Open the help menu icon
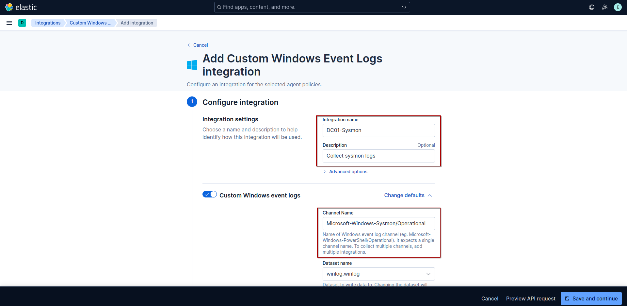 click(x=592, y=7)
